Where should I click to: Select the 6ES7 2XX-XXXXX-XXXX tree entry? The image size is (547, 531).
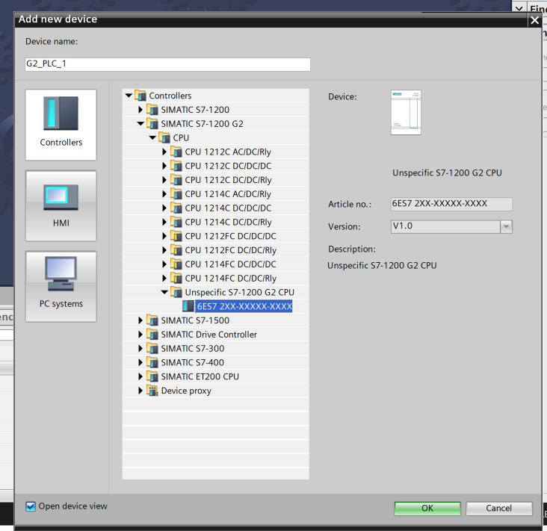[244, 306]
